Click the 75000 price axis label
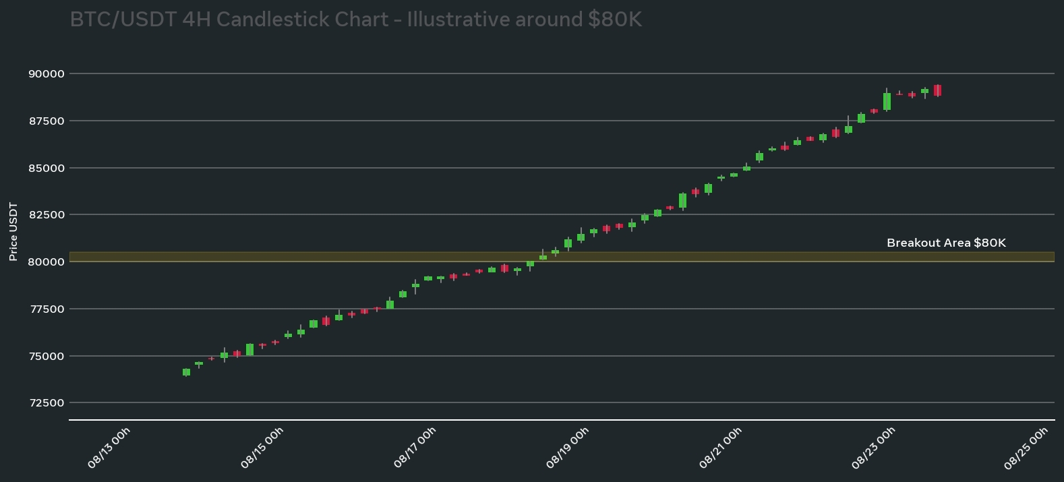1064x482 pixels. (x=47, y=356)
